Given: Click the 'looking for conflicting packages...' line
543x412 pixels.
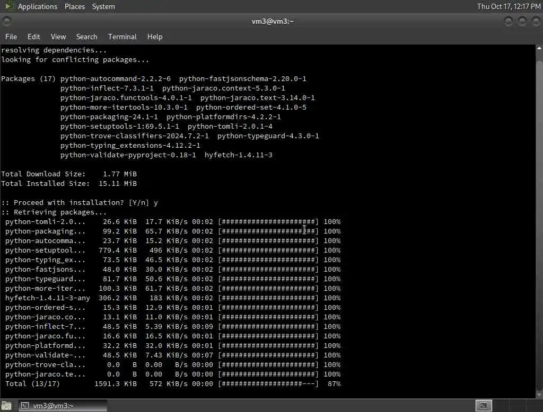Looking at the screenshot, I should pyautogui.click(x=75, y=59).
